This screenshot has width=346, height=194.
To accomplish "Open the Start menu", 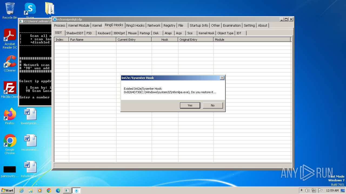I will (8, 190).
